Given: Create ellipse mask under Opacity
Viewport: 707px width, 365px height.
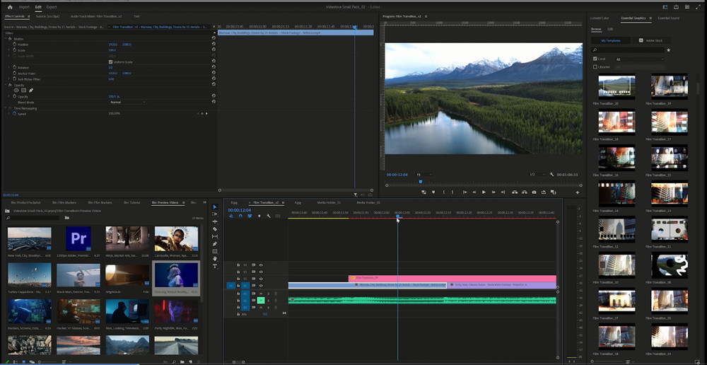Looking at the screenshot, I should [16, 91].
